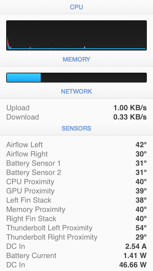Select the Battery Current wattage row
The width and height of the screenshot is (153, 271).
click(76, 255)
